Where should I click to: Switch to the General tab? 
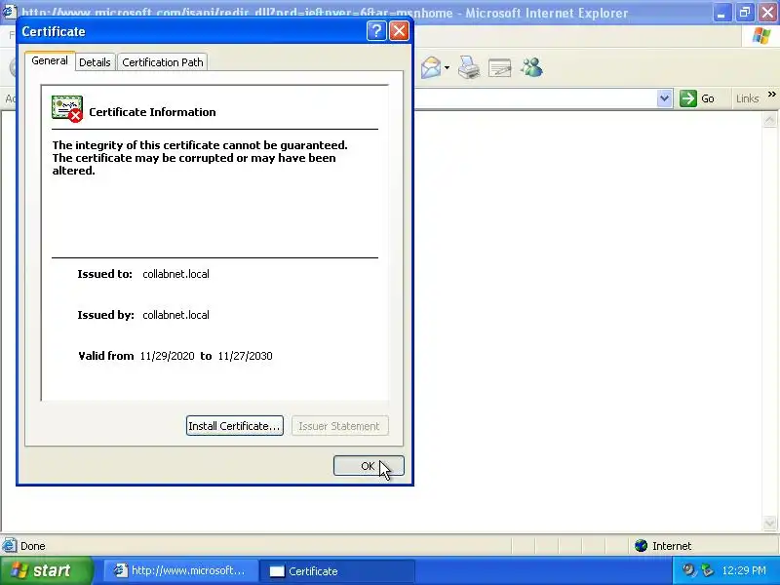point(50,60)
